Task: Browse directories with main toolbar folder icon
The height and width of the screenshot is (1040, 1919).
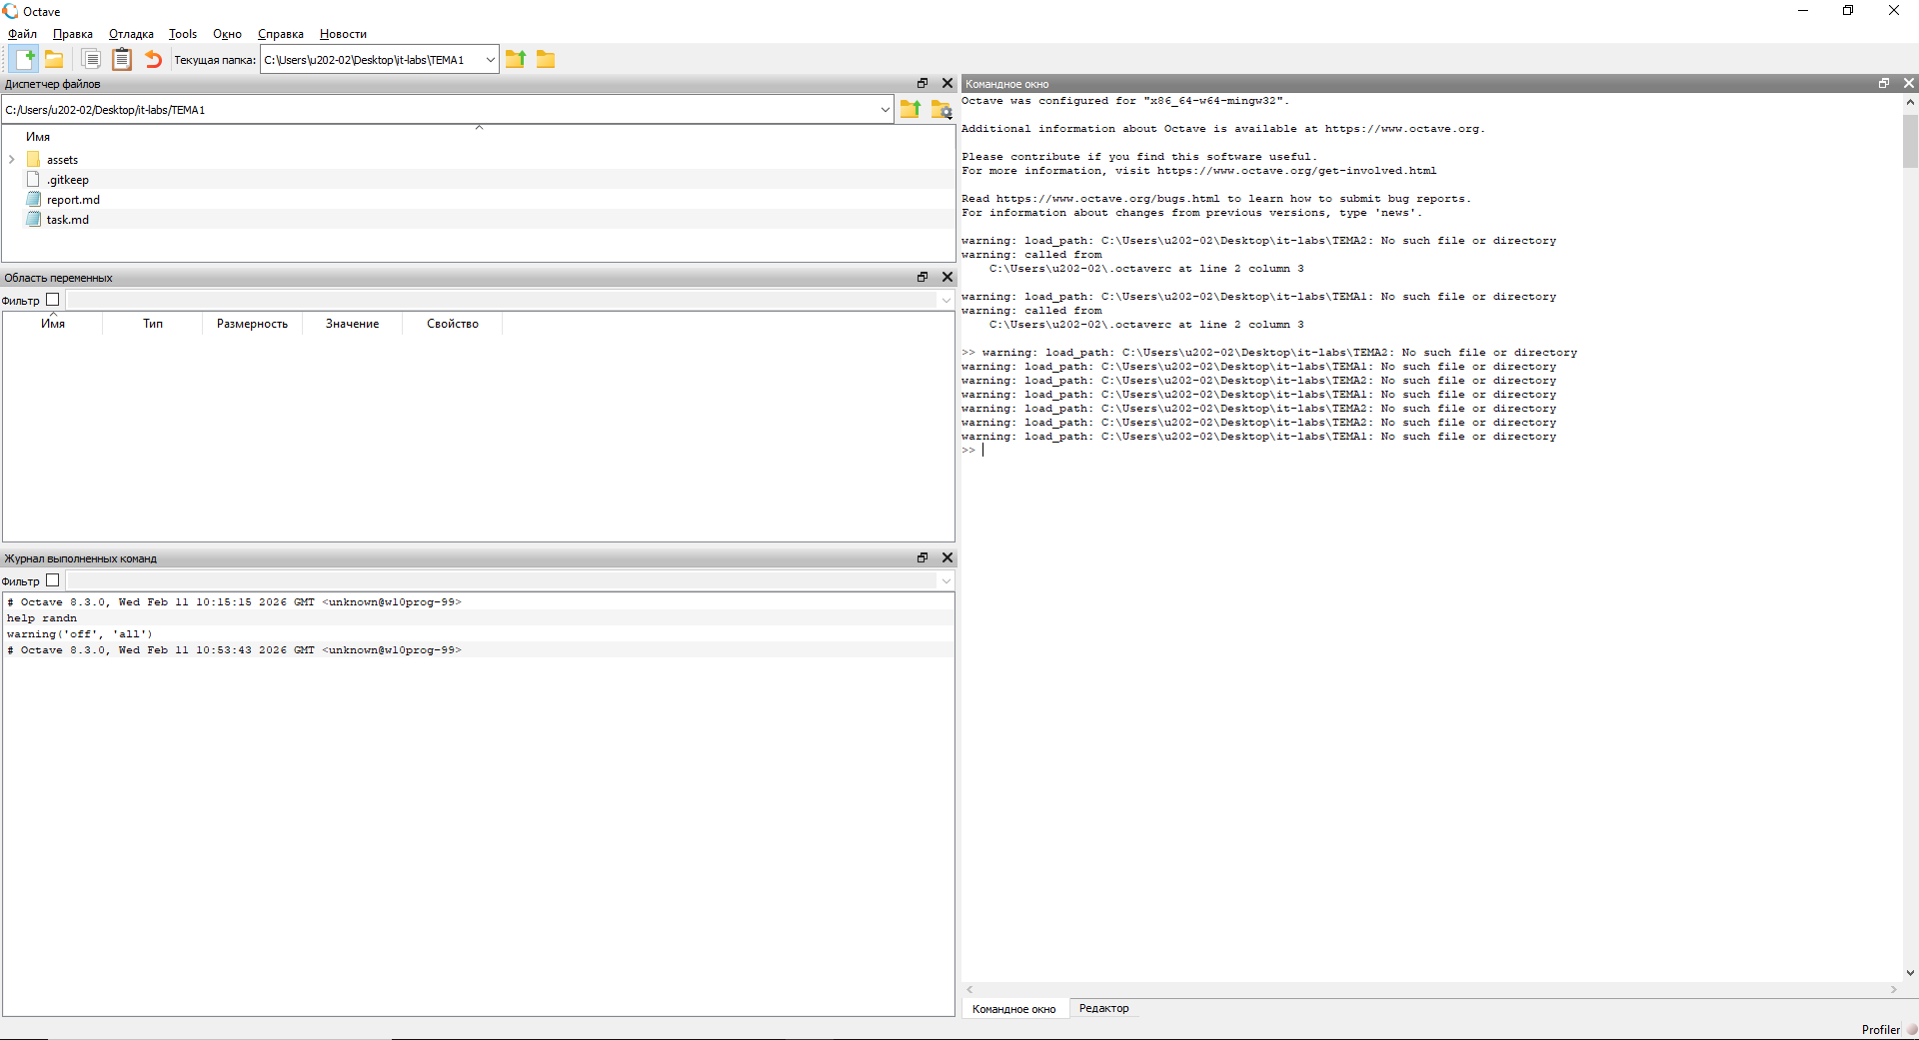Action: pos(546,59)
